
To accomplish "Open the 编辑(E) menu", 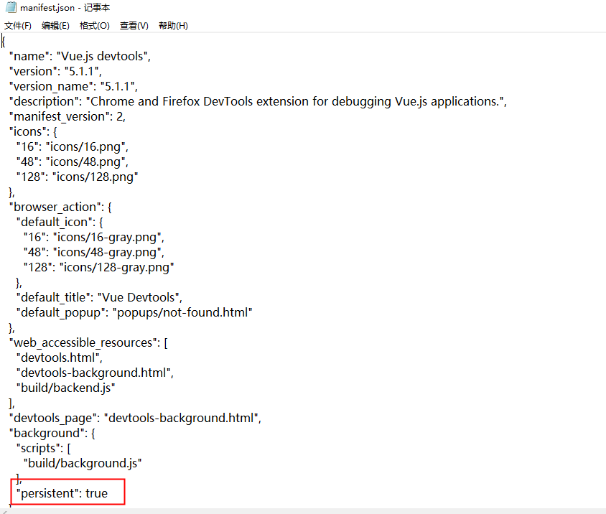I will 55,26.
